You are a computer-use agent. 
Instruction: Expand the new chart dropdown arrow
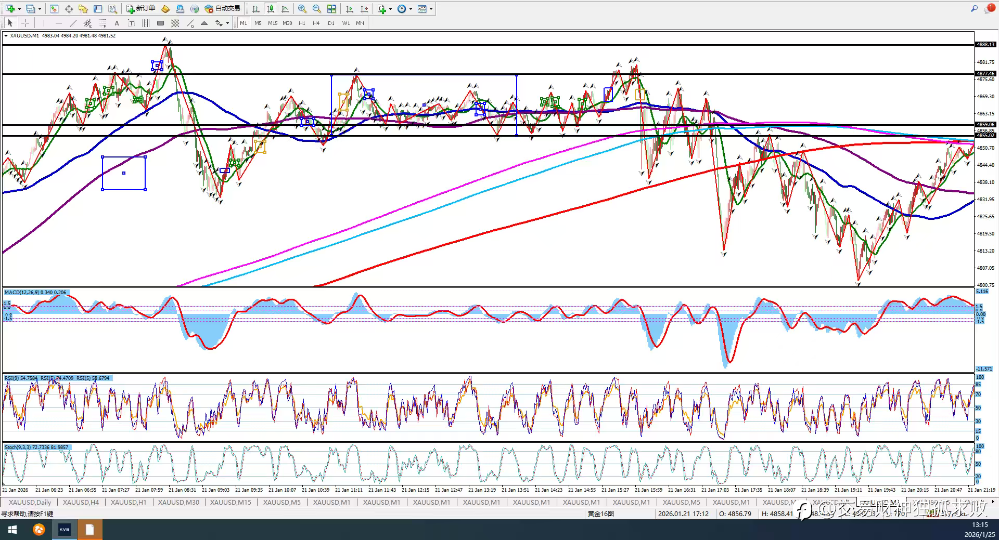19,9
